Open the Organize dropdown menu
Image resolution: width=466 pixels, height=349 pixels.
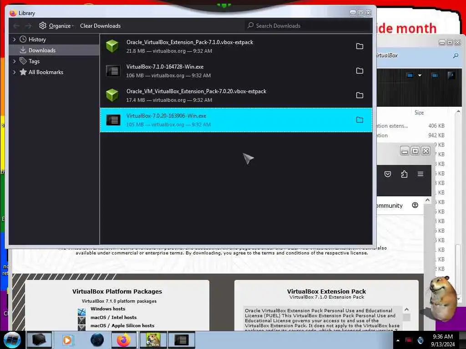pos(56,26)
